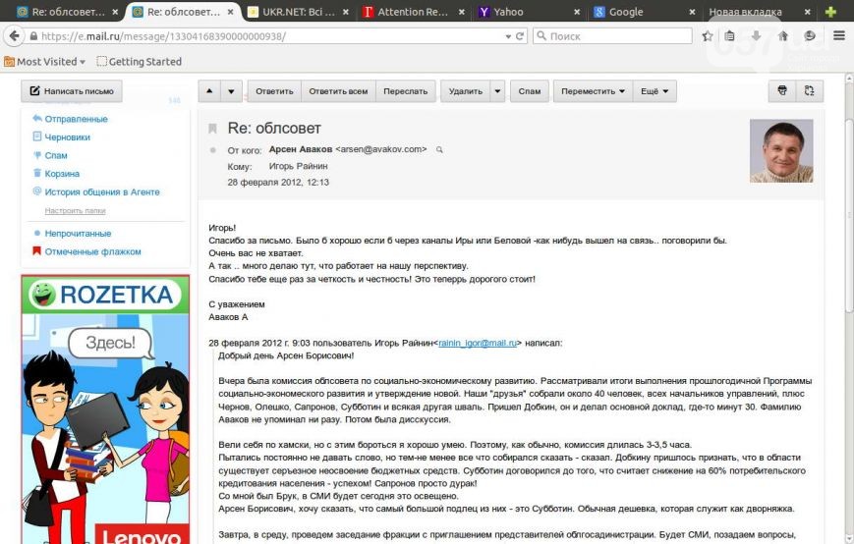This screenshot has width=854, height=544.
Task: Open message in new window icon
Action: (x=809, y=91)
